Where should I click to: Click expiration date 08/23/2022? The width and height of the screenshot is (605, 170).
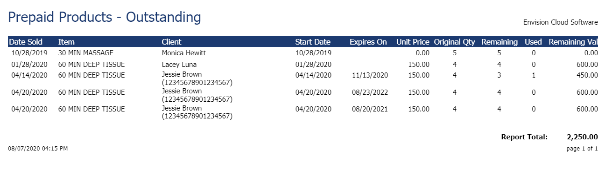(x=370, y=92)
